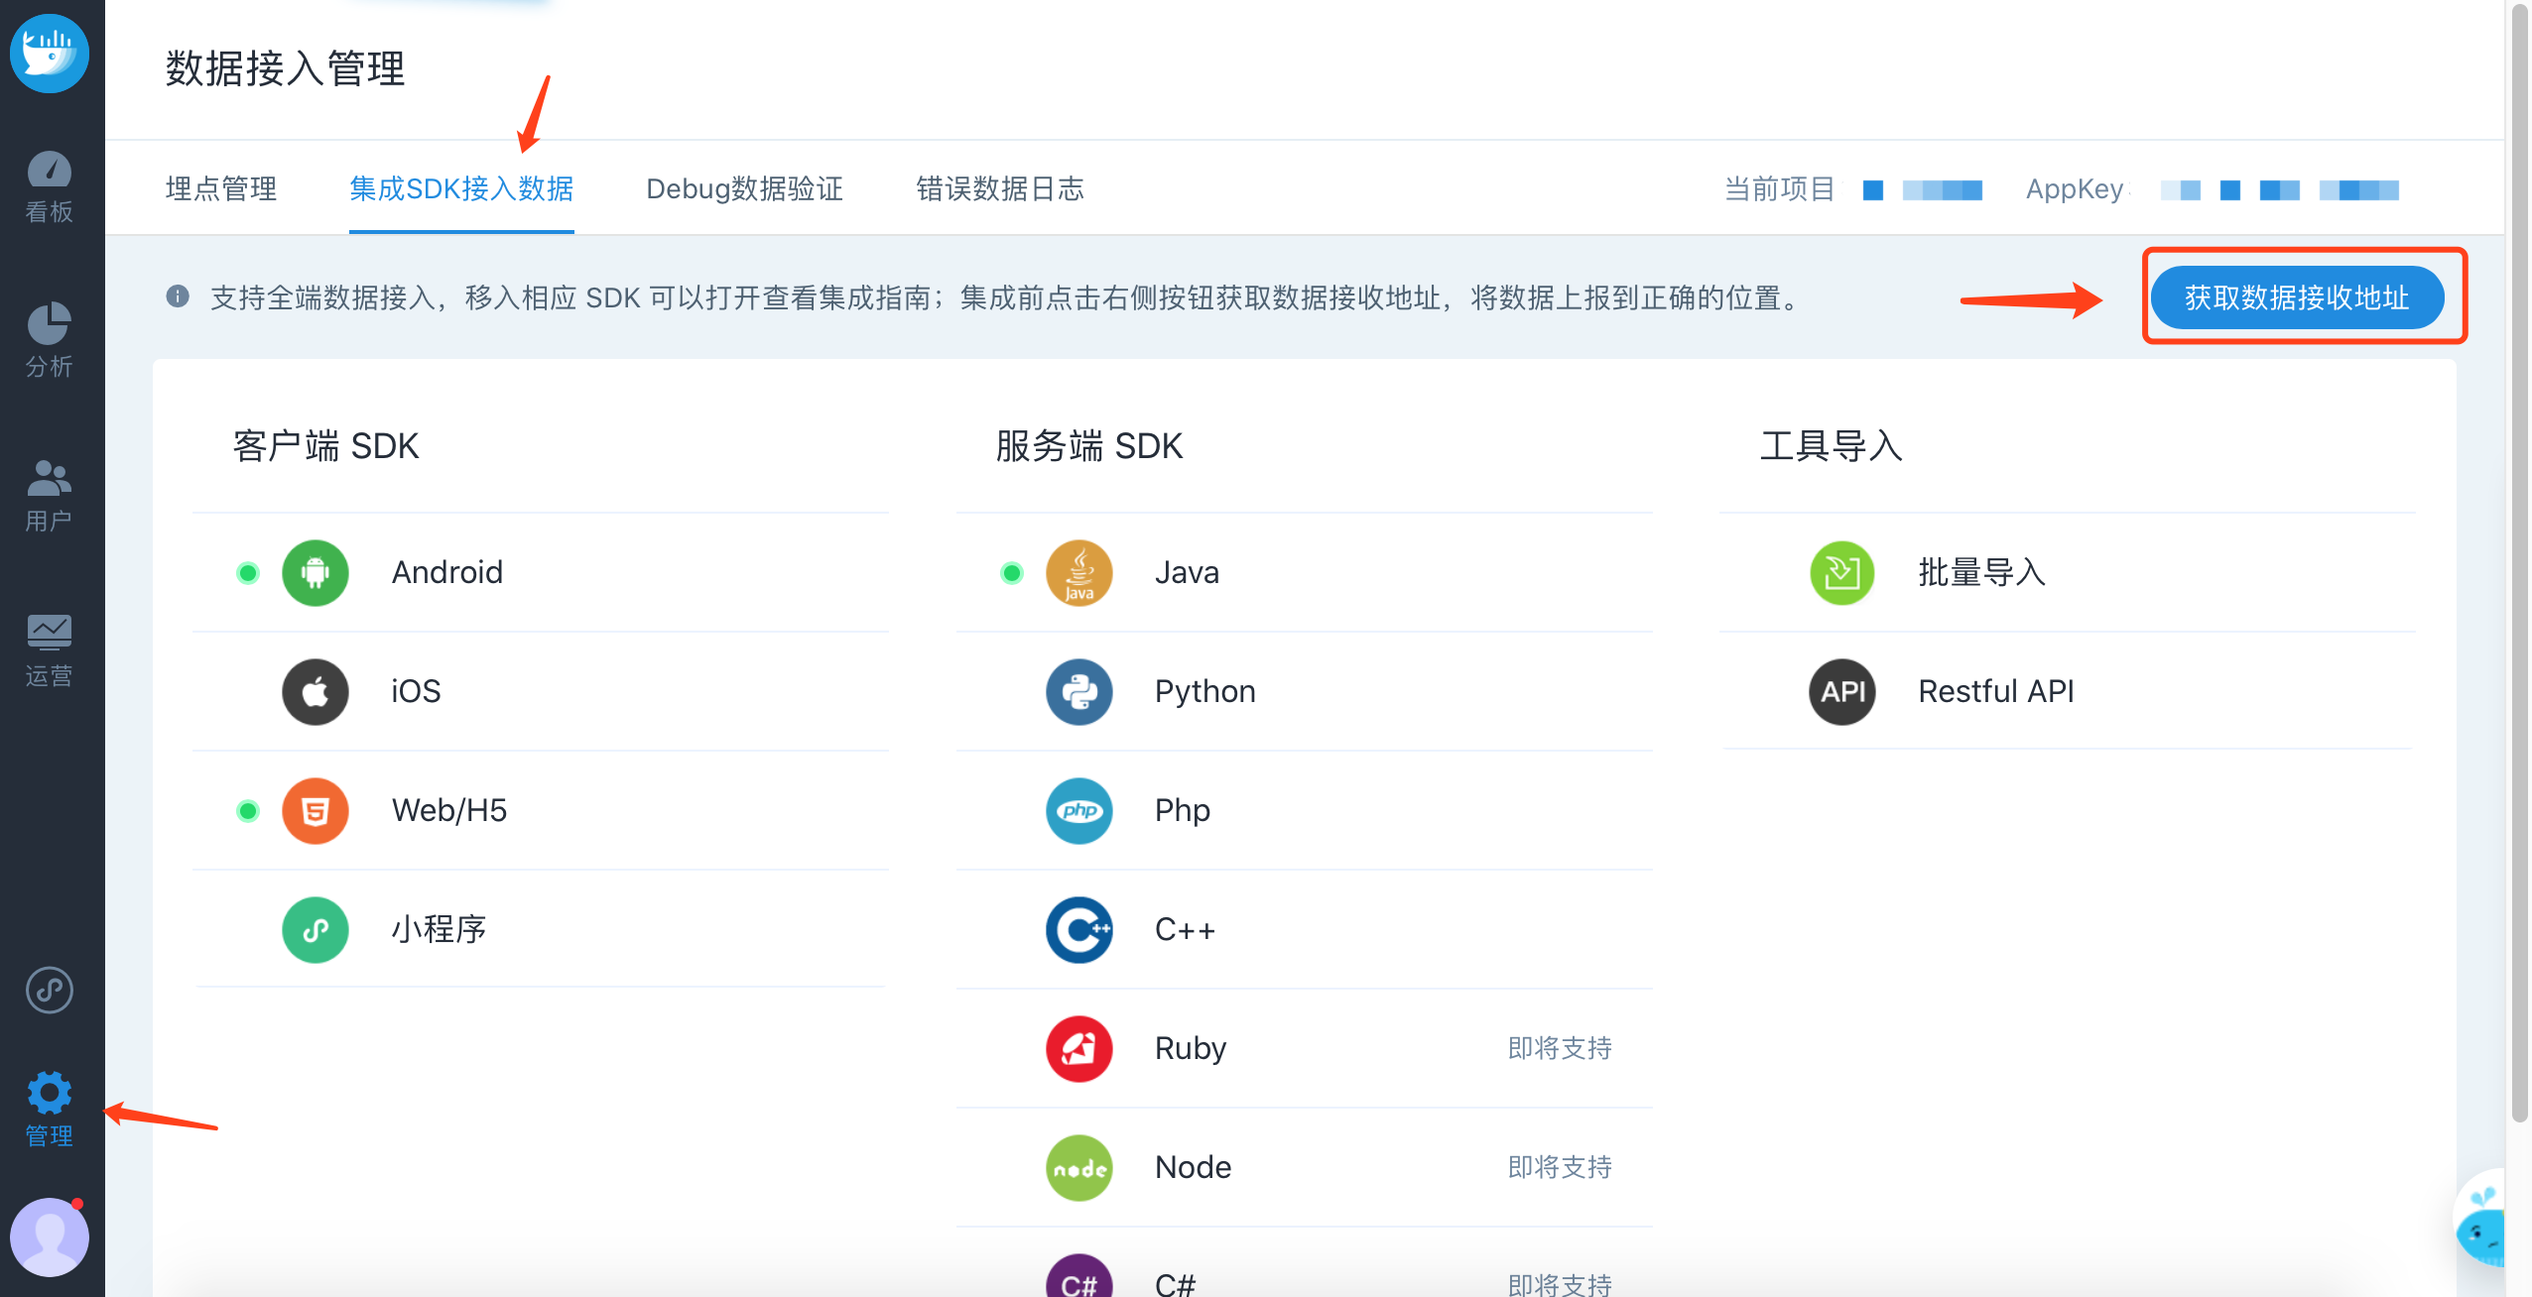Open the Android integration guide label
This screenshot has width=2532, height=1297.
coord(447,572)
